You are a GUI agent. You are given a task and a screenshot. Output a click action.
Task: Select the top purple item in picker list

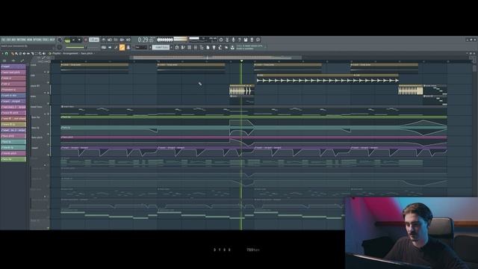click(x=13, y=67)
